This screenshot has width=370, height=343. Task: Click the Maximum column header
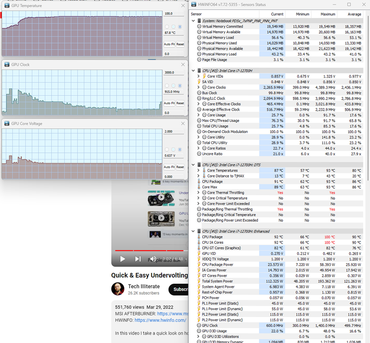[328, 14]
